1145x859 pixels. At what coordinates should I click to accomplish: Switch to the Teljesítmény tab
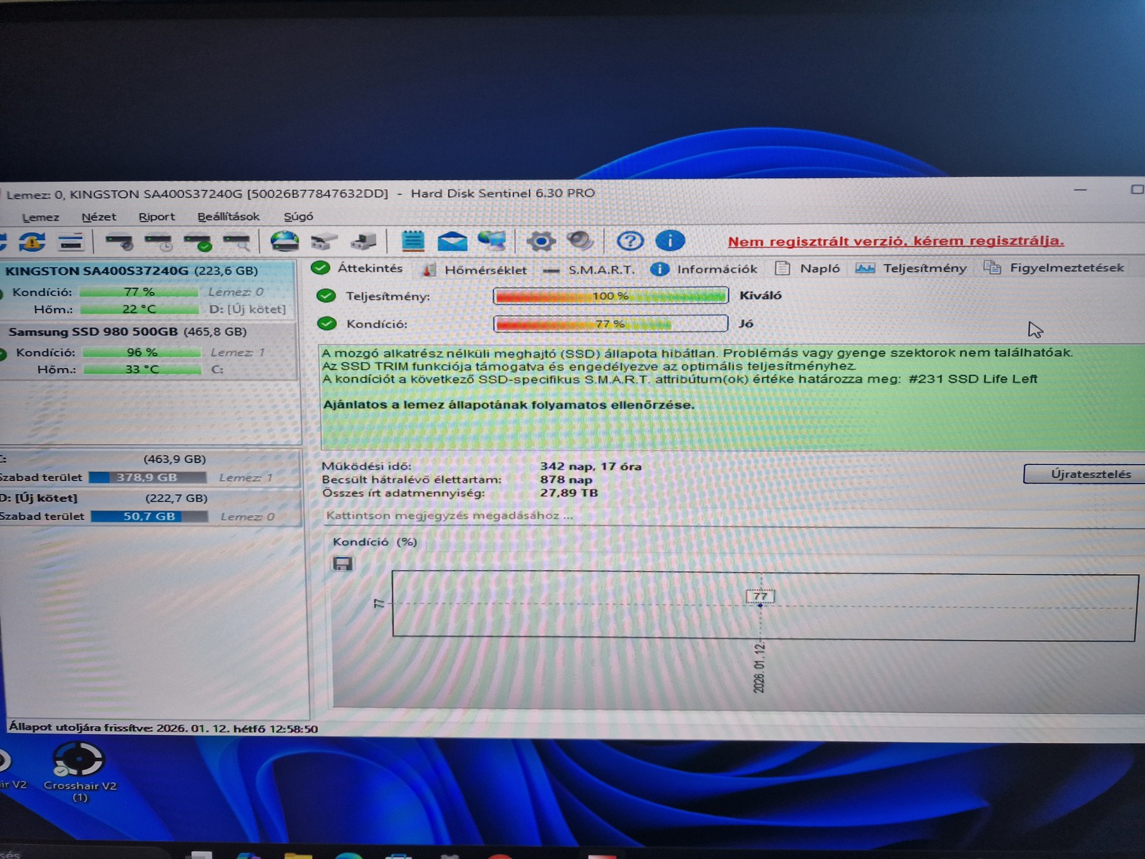coord(911,268)
